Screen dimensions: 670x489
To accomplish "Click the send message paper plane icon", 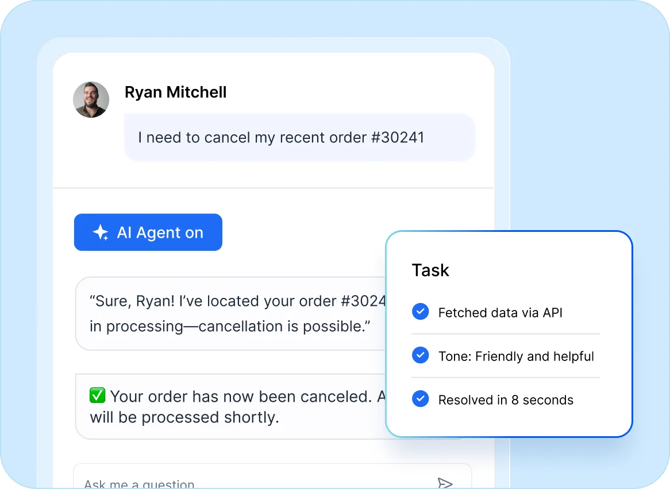I will 446,484.
